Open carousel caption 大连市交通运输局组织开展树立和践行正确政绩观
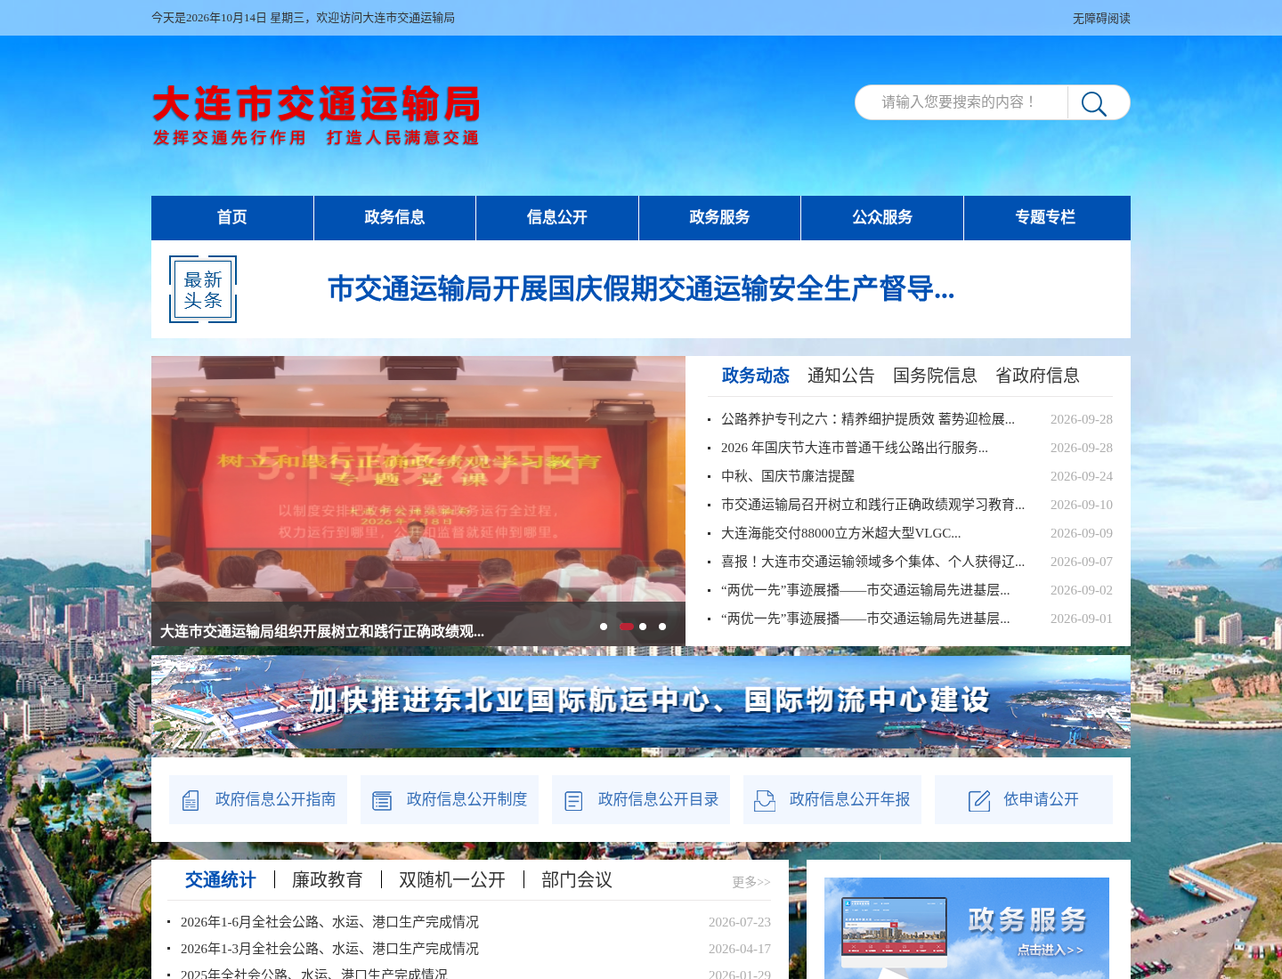Screen dimensions: 1282x979 click(x=322, y=632)
